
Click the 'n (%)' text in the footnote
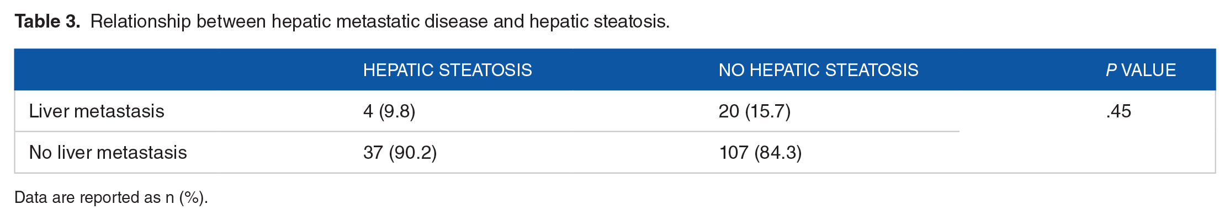coord(184,197)
